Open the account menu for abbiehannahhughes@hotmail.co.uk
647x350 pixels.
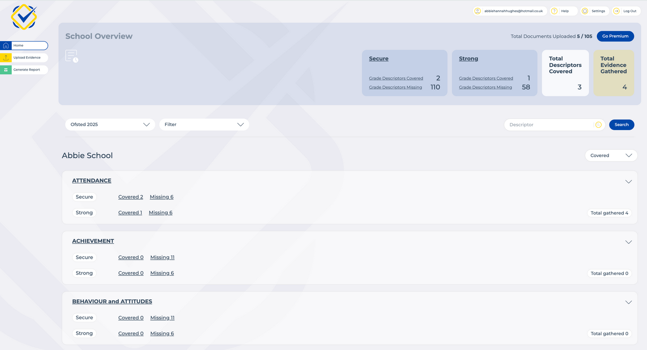coord(510,11)
